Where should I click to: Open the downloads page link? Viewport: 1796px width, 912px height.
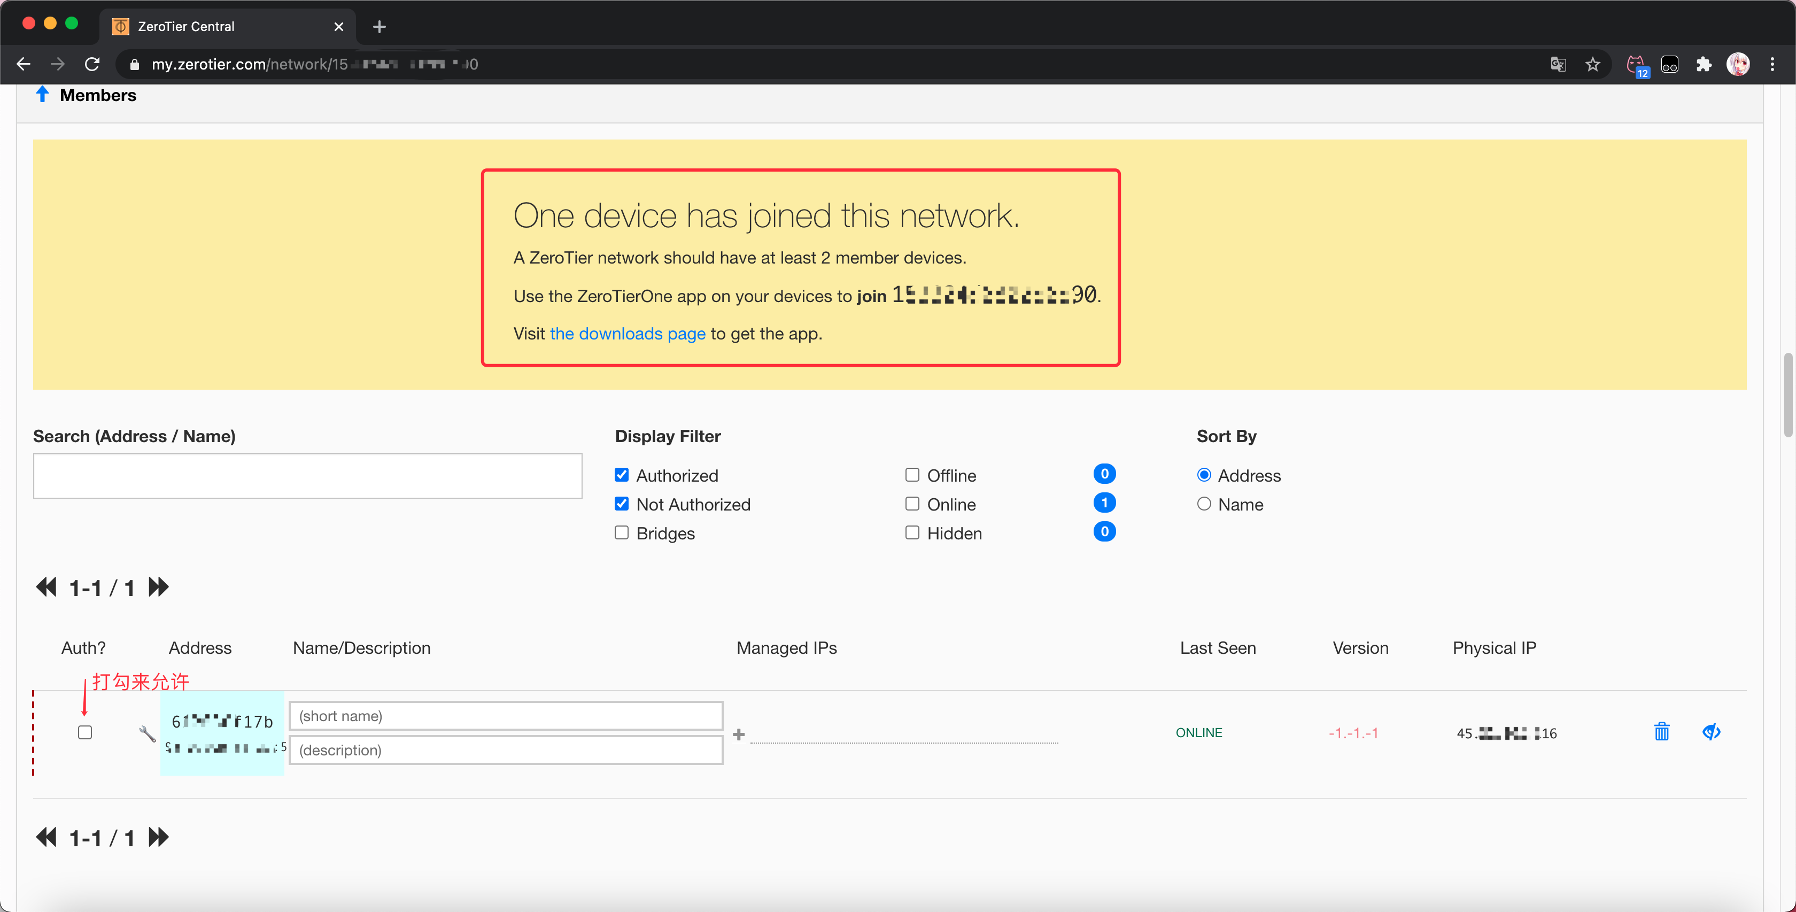pos(628,334)
